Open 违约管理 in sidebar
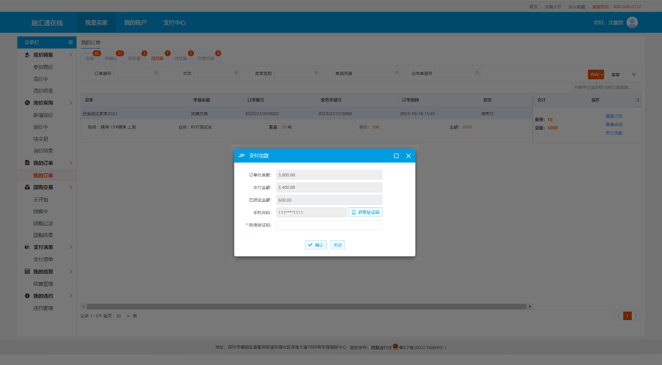 point(43,308)
